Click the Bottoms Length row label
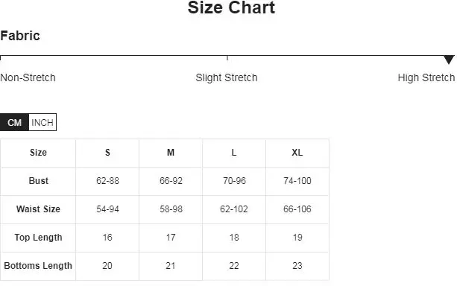The image size is (457, 286). point(38,266)
